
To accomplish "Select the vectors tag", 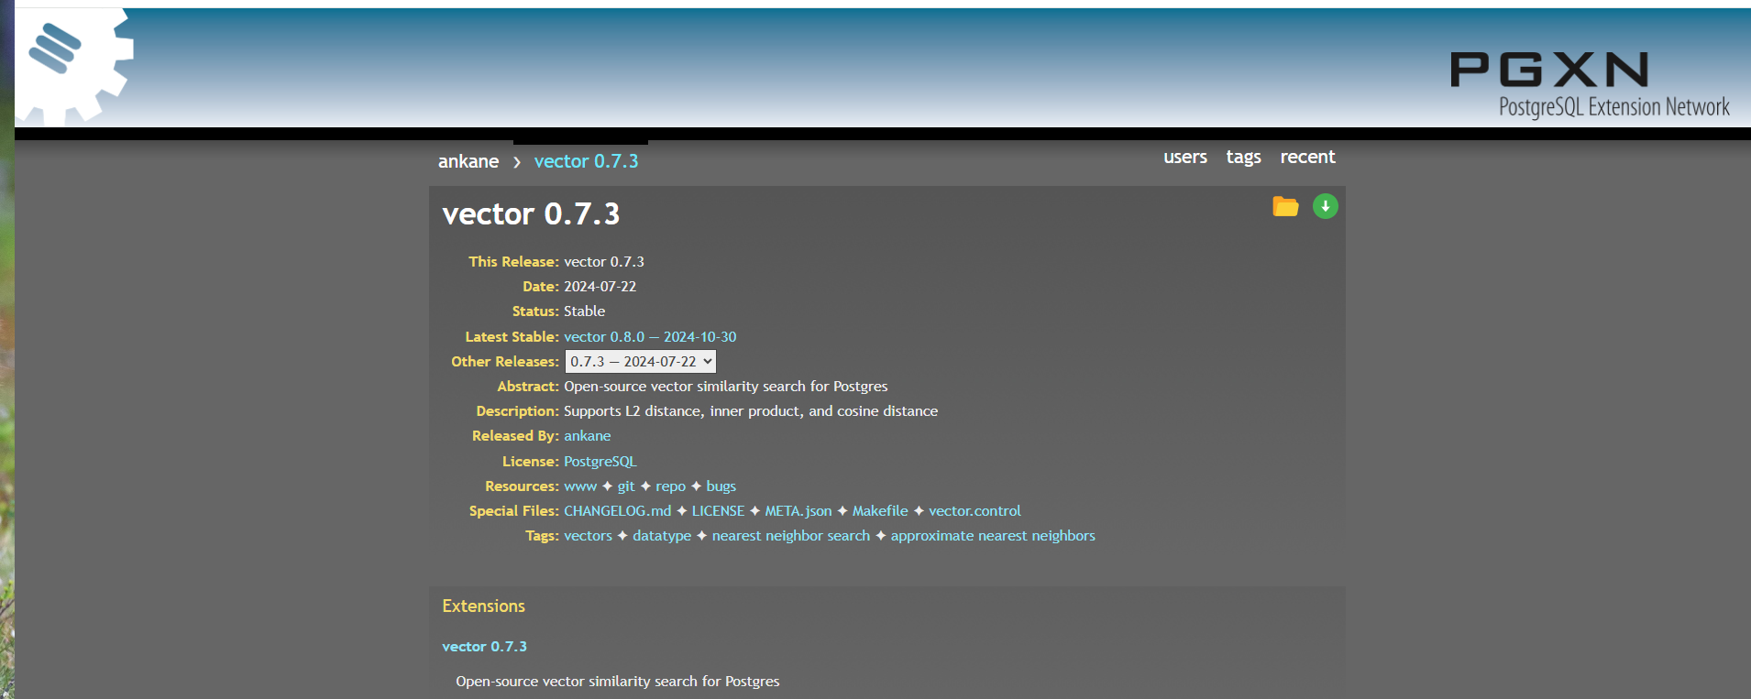I will click(588, 536).
